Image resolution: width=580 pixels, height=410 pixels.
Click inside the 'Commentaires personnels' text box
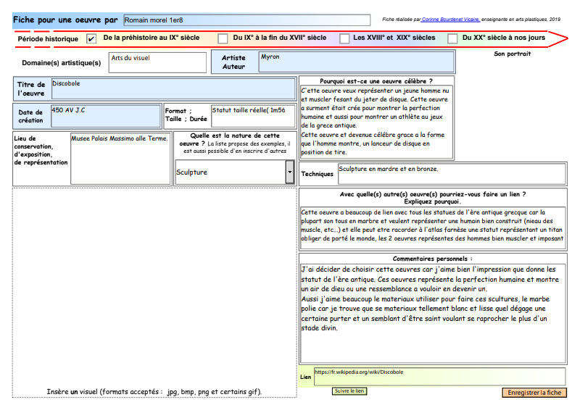[432, 313]
